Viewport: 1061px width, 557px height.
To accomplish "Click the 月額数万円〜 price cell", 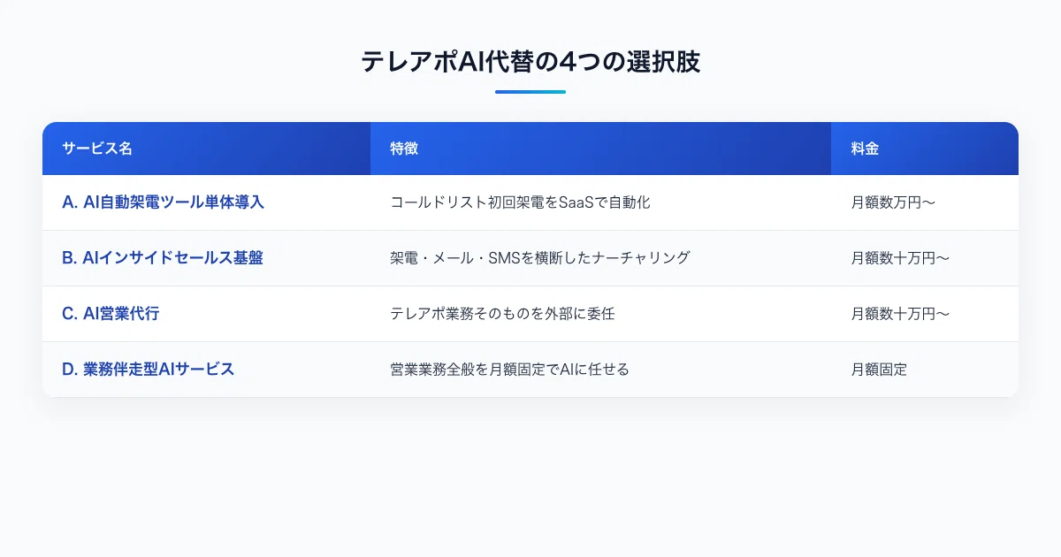I will tap(893, 202).
